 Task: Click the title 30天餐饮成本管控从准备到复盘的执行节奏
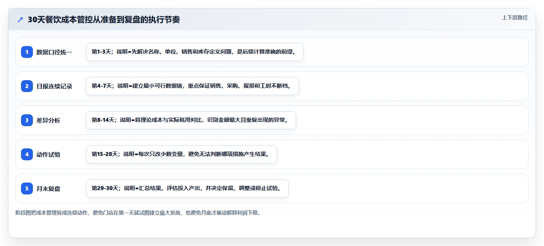[103, 19]
